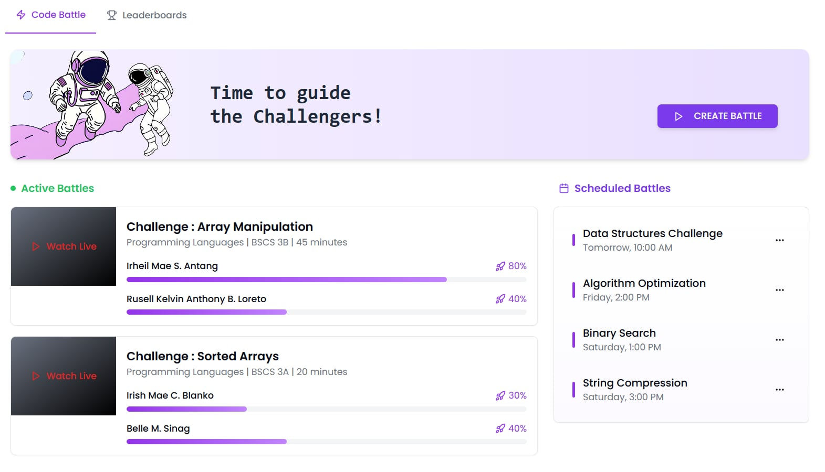Expand the three-dot menu for Binary Search
Image resolution: width=825 pixels, height=472 pixels.
click(779, 340)
